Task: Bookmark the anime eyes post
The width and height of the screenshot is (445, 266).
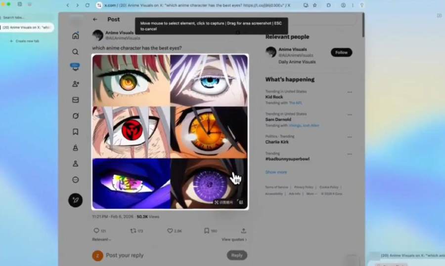Action: point(207,230)
